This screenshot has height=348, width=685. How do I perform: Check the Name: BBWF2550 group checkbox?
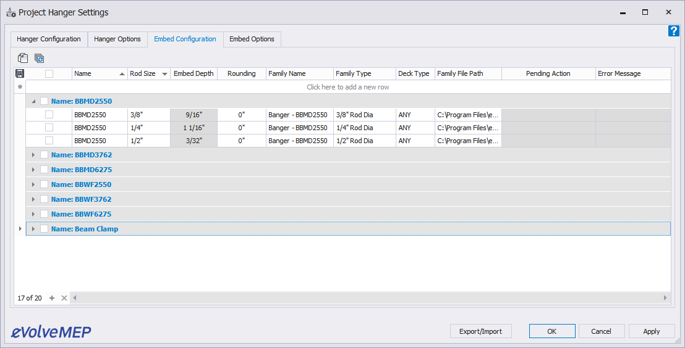pos(44,184)
